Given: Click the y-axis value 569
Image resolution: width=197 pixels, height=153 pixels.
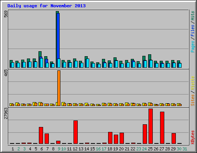Looking at the screenshot, I should [6, 14].
